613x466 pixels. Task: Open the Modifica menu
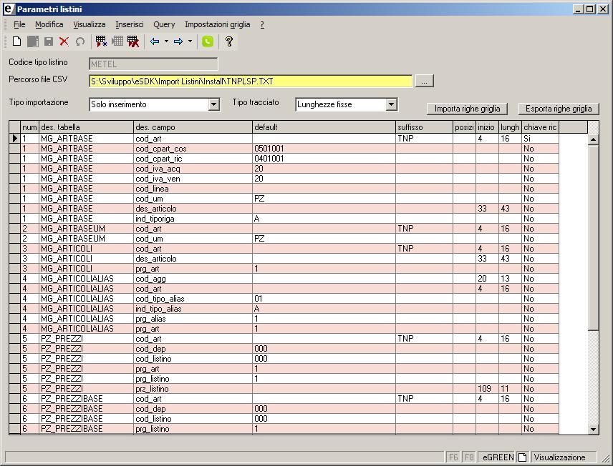coord(49,24)
